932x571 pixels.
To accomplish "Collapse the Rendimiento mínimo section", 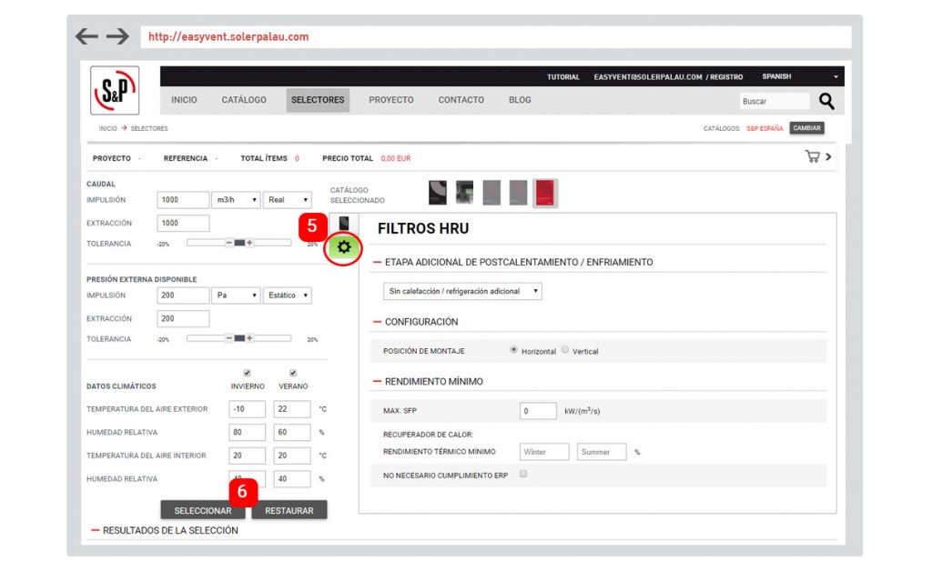I will click(x=377, y=381).
